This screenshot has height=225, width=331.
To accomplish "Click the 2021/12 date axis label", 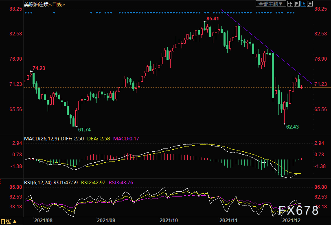I will click(292, 221).
